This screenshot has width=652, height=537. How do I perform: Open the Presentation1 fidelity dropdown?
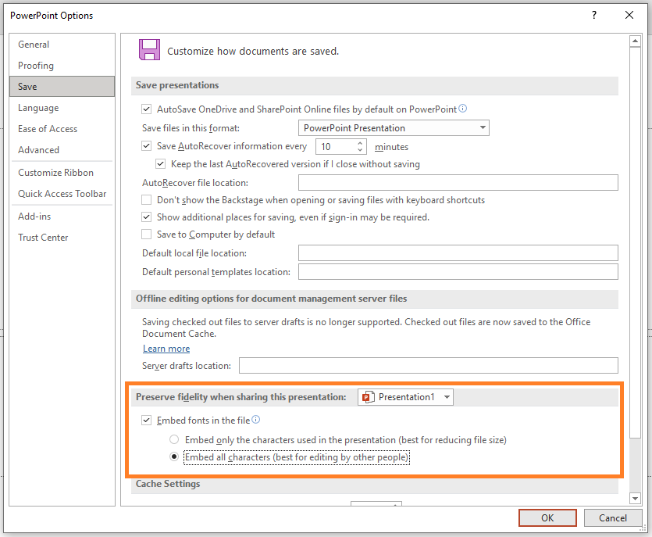click(x=405, y=397)
